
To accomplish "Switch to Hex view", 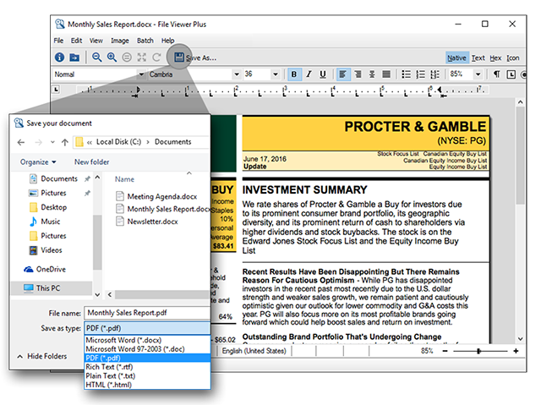I will click(496, 58).
